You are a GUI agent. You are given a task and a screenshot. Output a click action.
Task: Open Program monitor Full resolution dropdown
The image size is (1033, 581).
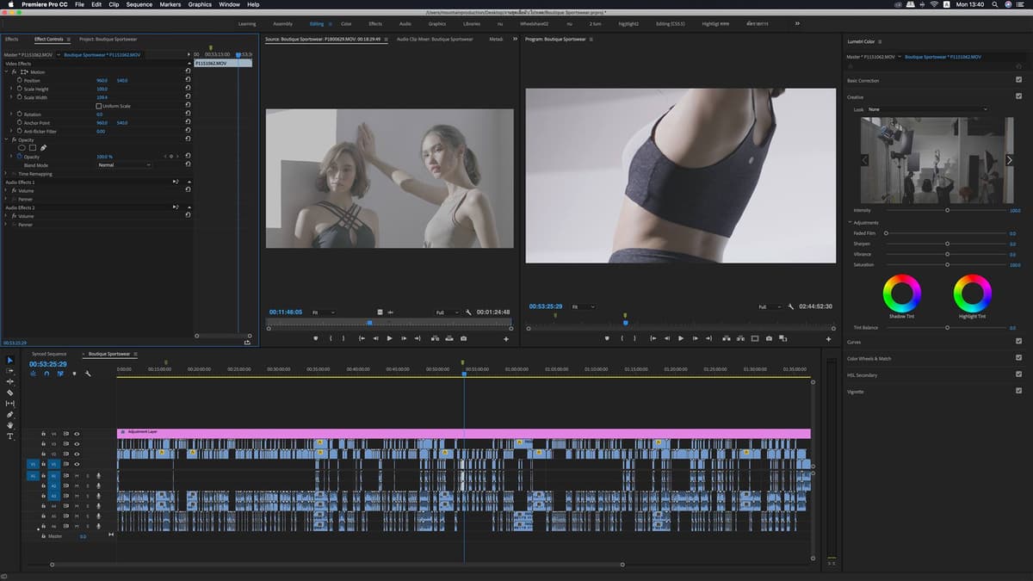769,306
